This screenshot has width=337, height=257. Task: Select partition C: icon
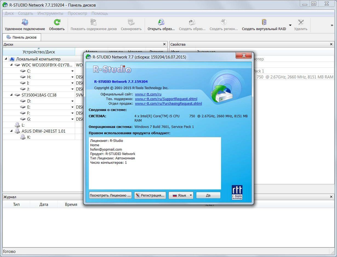coord(23,71)
